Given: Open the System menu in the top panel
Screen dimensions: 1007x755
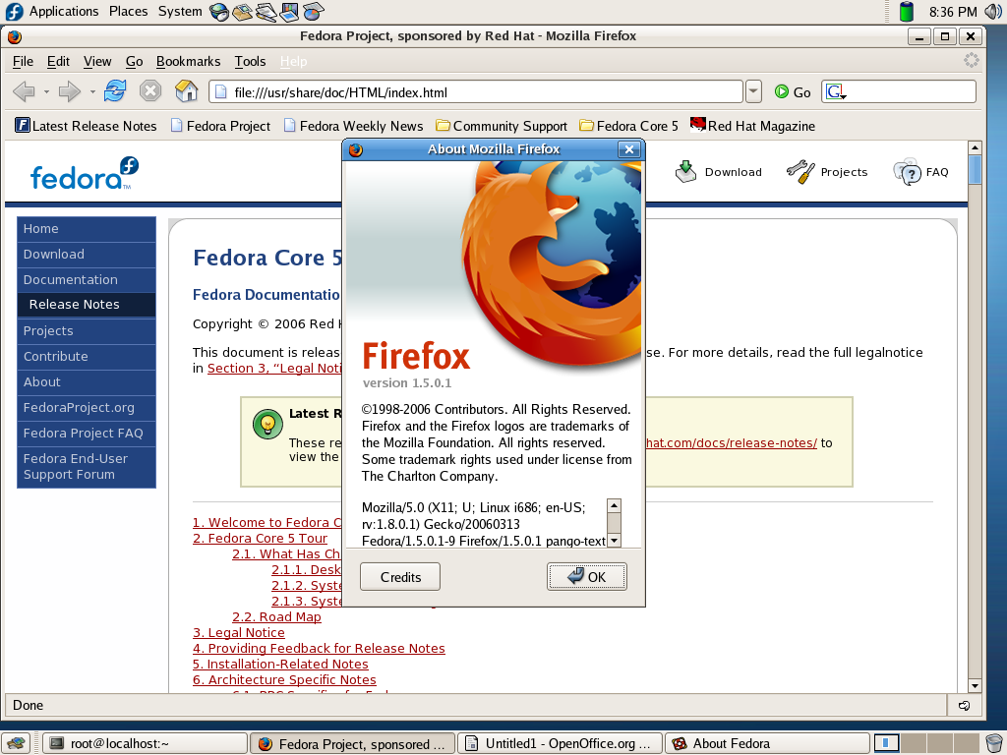Looking at the screenshot, I should tap(180, 12).
